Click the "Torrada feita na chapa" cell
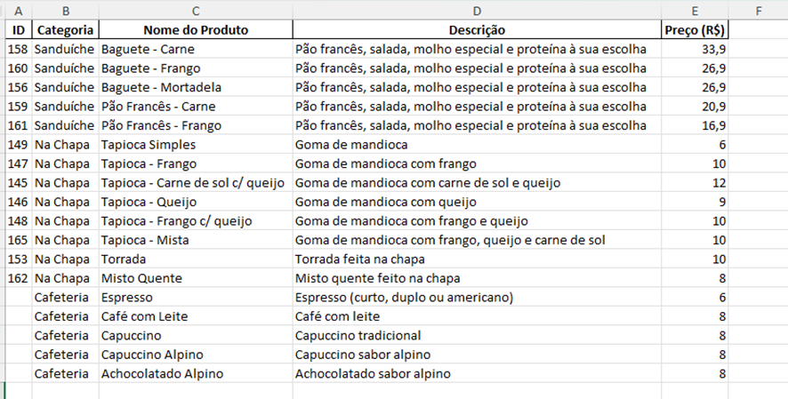This screenshot has width=788, height=399. point(361,259)
